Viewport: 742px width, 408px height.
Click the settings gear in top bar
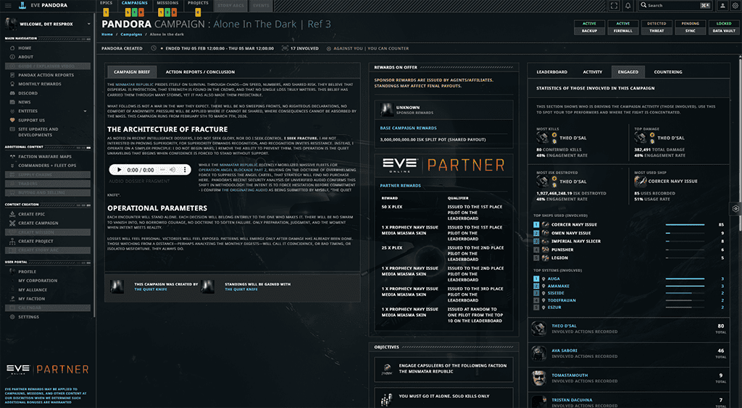click(735, 6)
